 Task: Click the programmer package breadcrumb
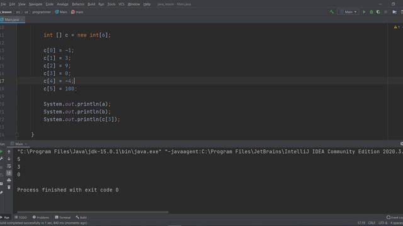(42, 12)
